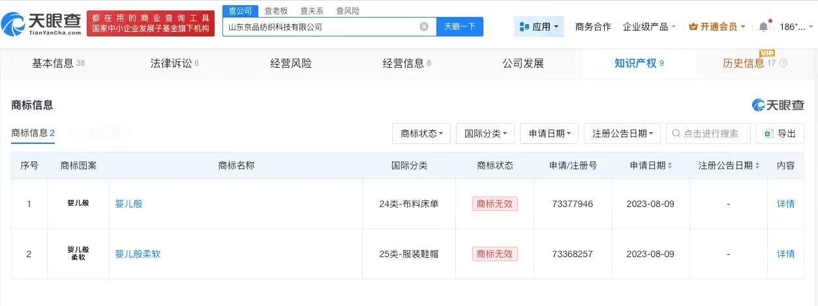Viewport: 818px width, 306px height.
Task: Click the 天眼一下 search button
Action: [460, 27]
